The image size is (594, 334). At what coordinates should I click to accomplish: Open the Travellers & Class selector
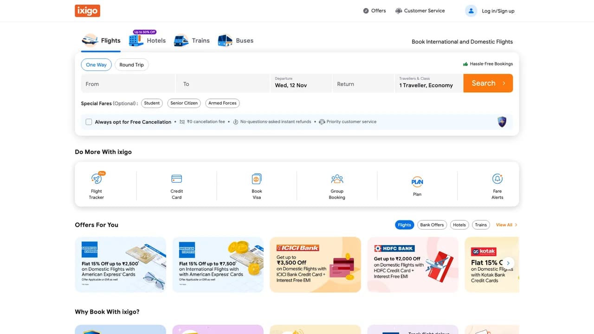click(x=429, y=83)
